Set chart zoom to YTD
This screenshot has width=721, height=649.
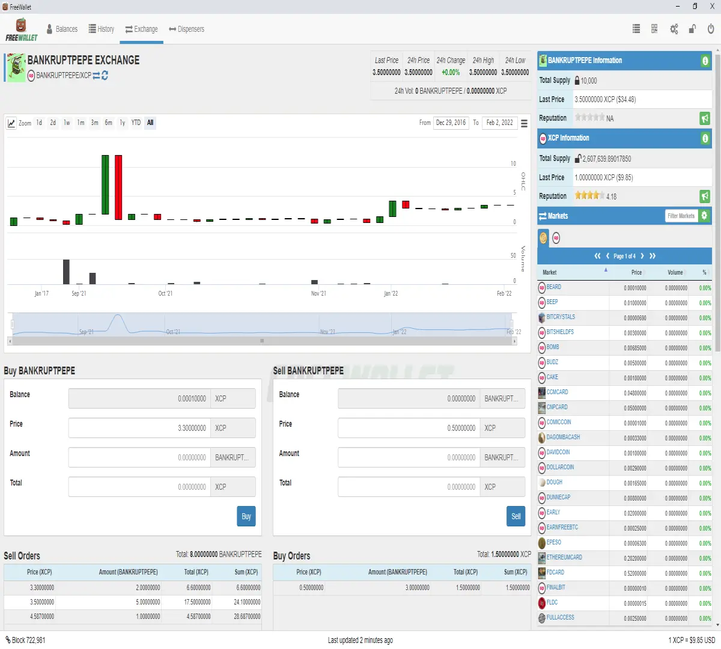(x=136, y=123)
